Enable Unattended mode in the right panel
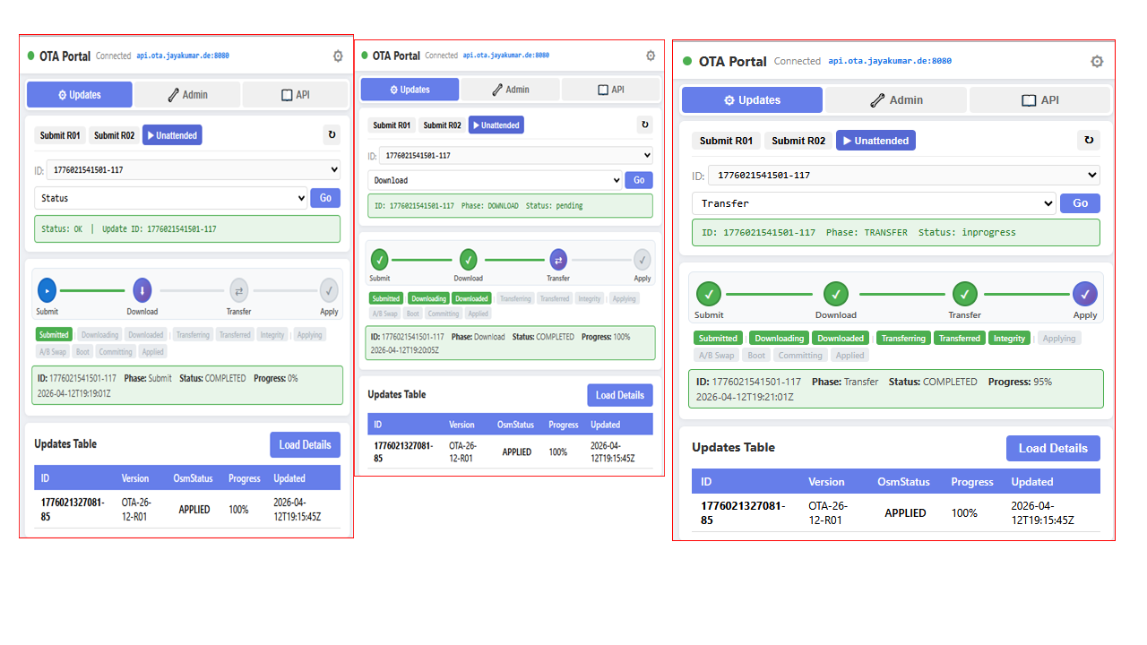Viewport: 1147px width, 645px height. 875,140
